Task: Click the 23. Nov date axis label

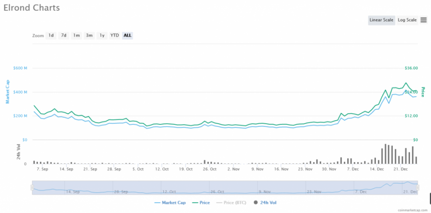Action: [x=306, y=169]
